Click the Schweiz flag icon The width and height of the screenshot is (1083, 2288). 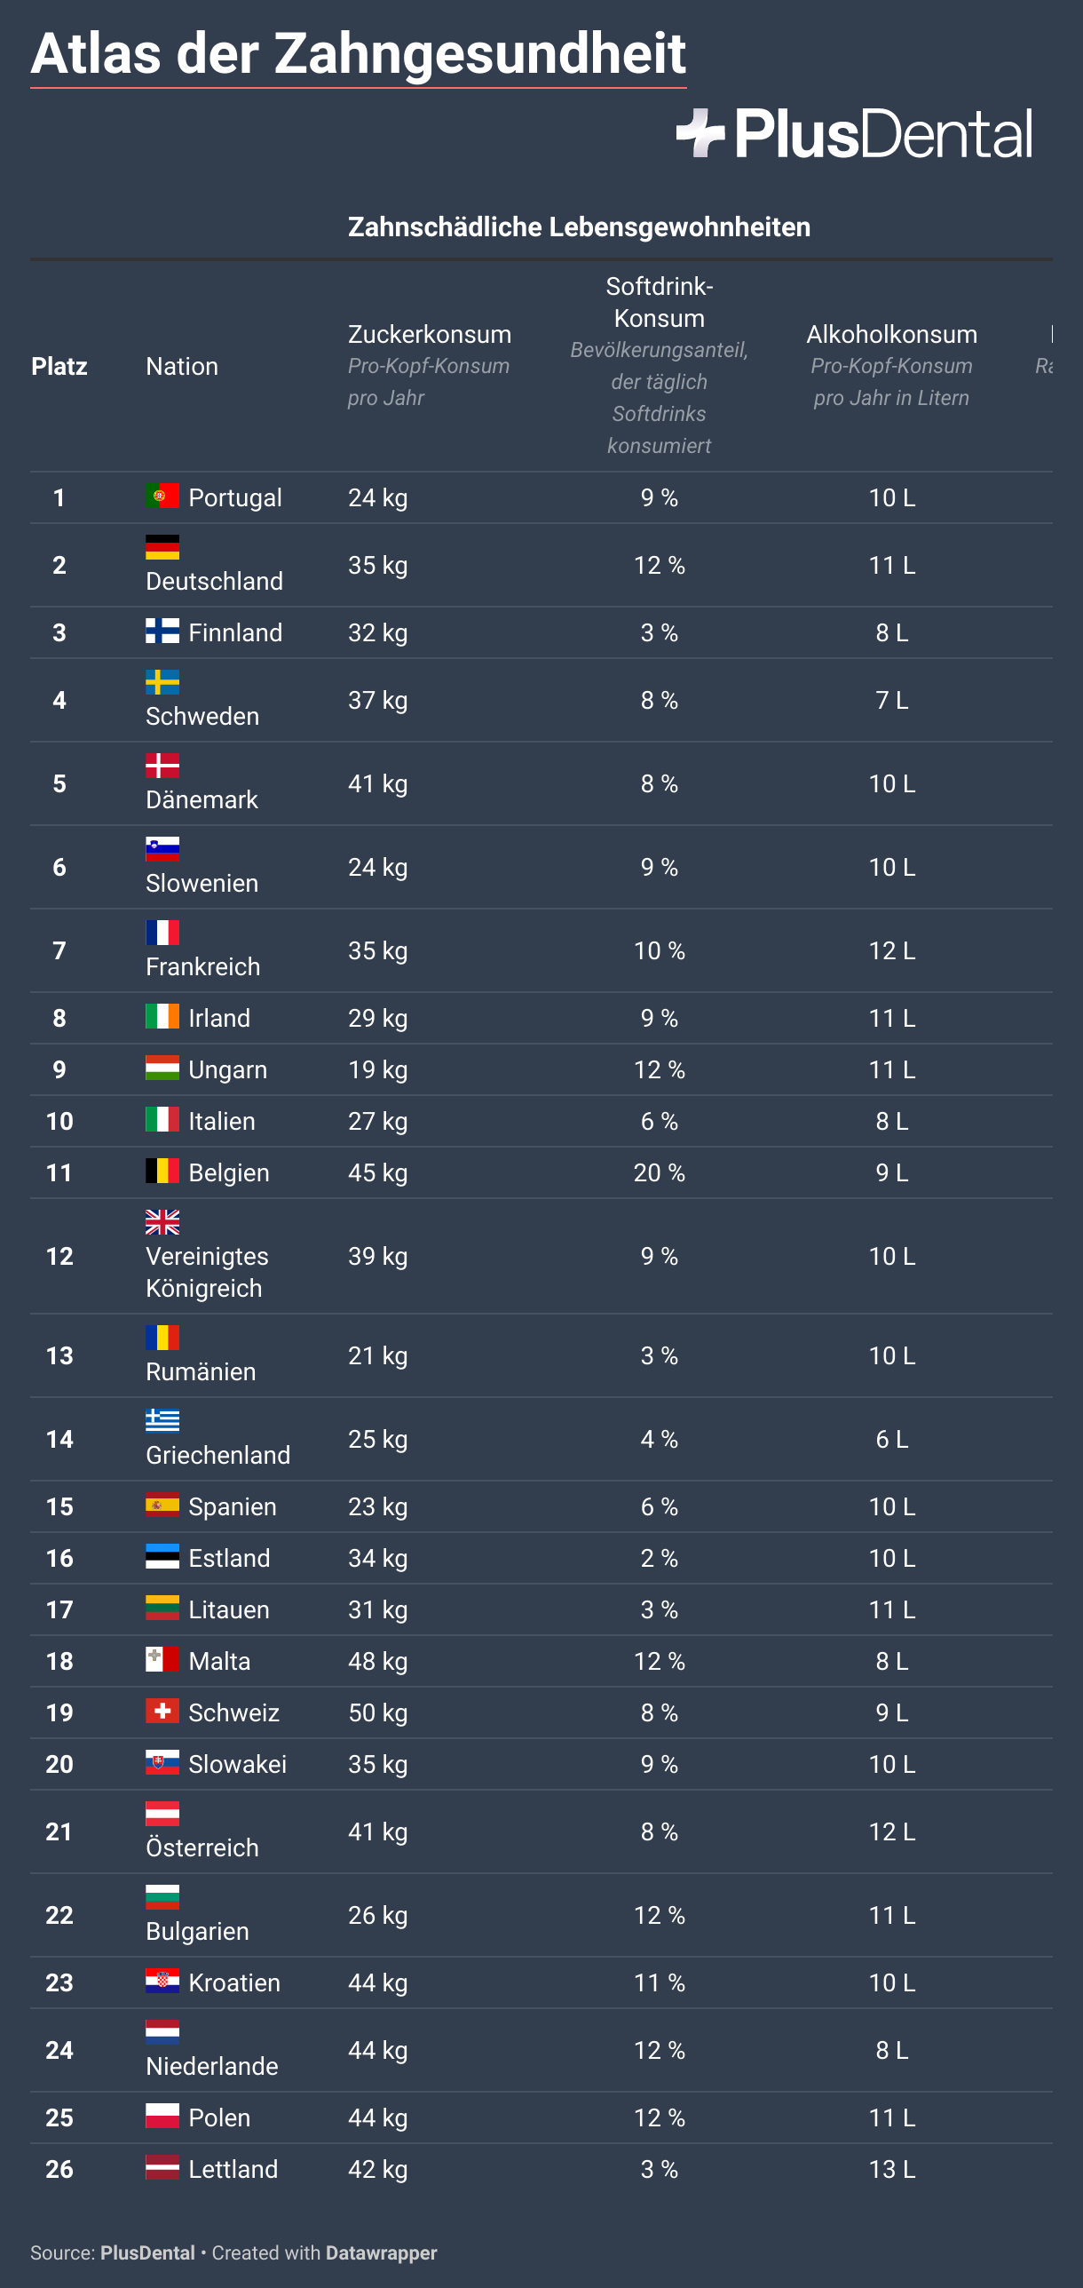click(x=162, y=1711)
